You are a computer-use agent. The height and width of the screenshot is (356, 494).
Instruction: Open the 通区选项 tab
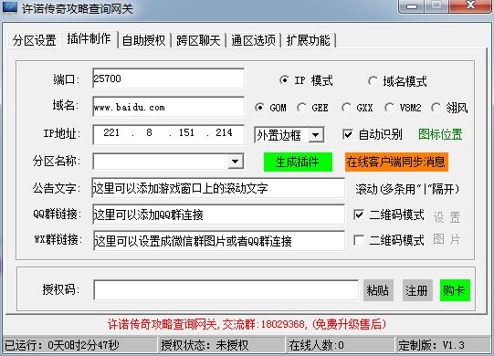[253, 40]
